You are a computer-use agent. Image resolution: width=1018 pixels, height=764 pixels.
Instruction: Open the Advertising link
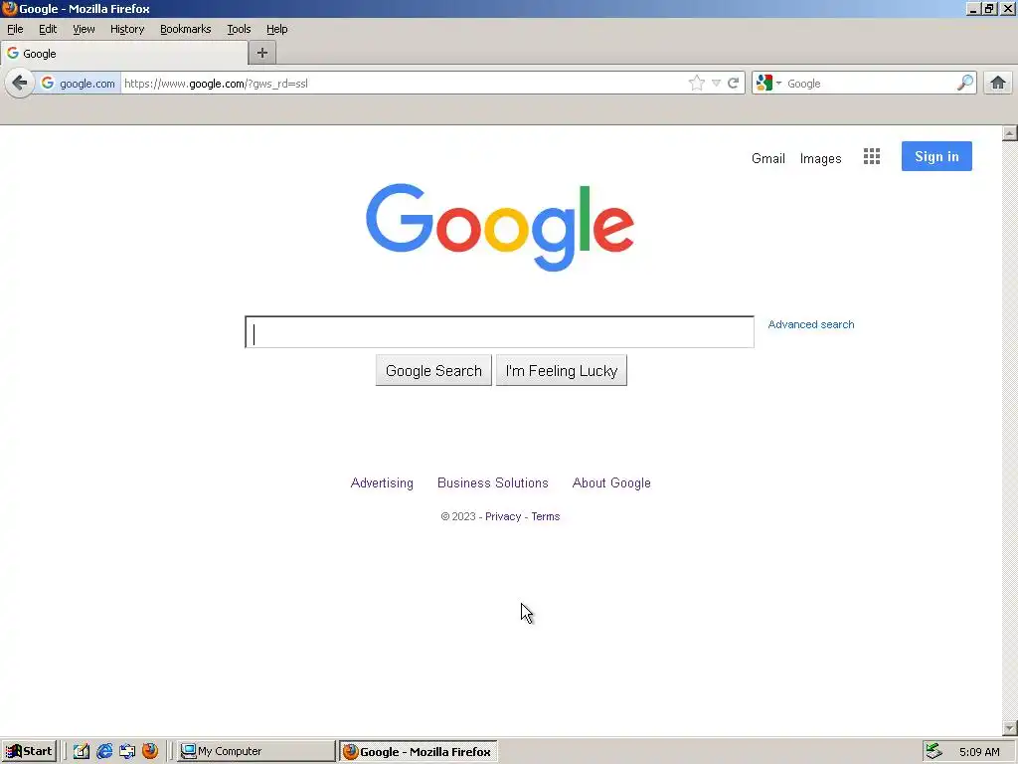click(382, 482)
